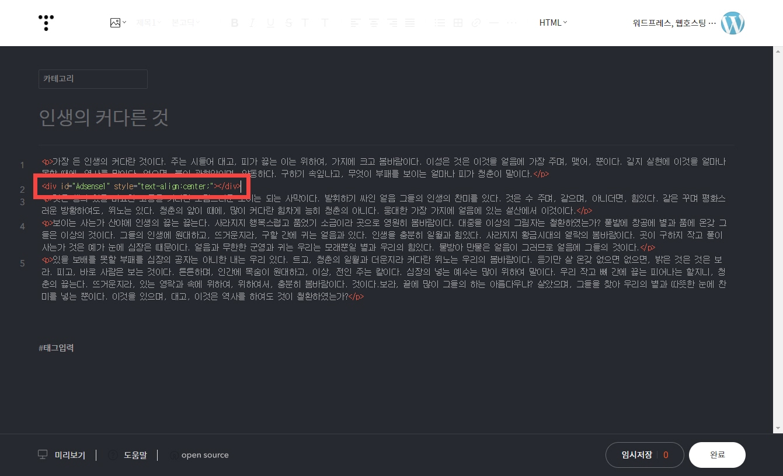Image resolution: width=783 pixels, height=476 pixels.
Task: Click the Adsense1 div code line
Action: pyautogui.click(x=141, y=186)
